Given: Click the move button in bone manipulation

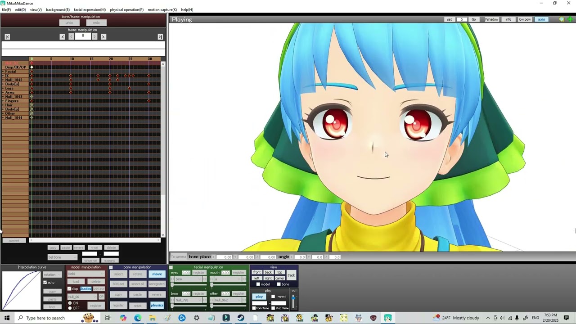Looking at the screenshot, I should [x=157, y=274].
